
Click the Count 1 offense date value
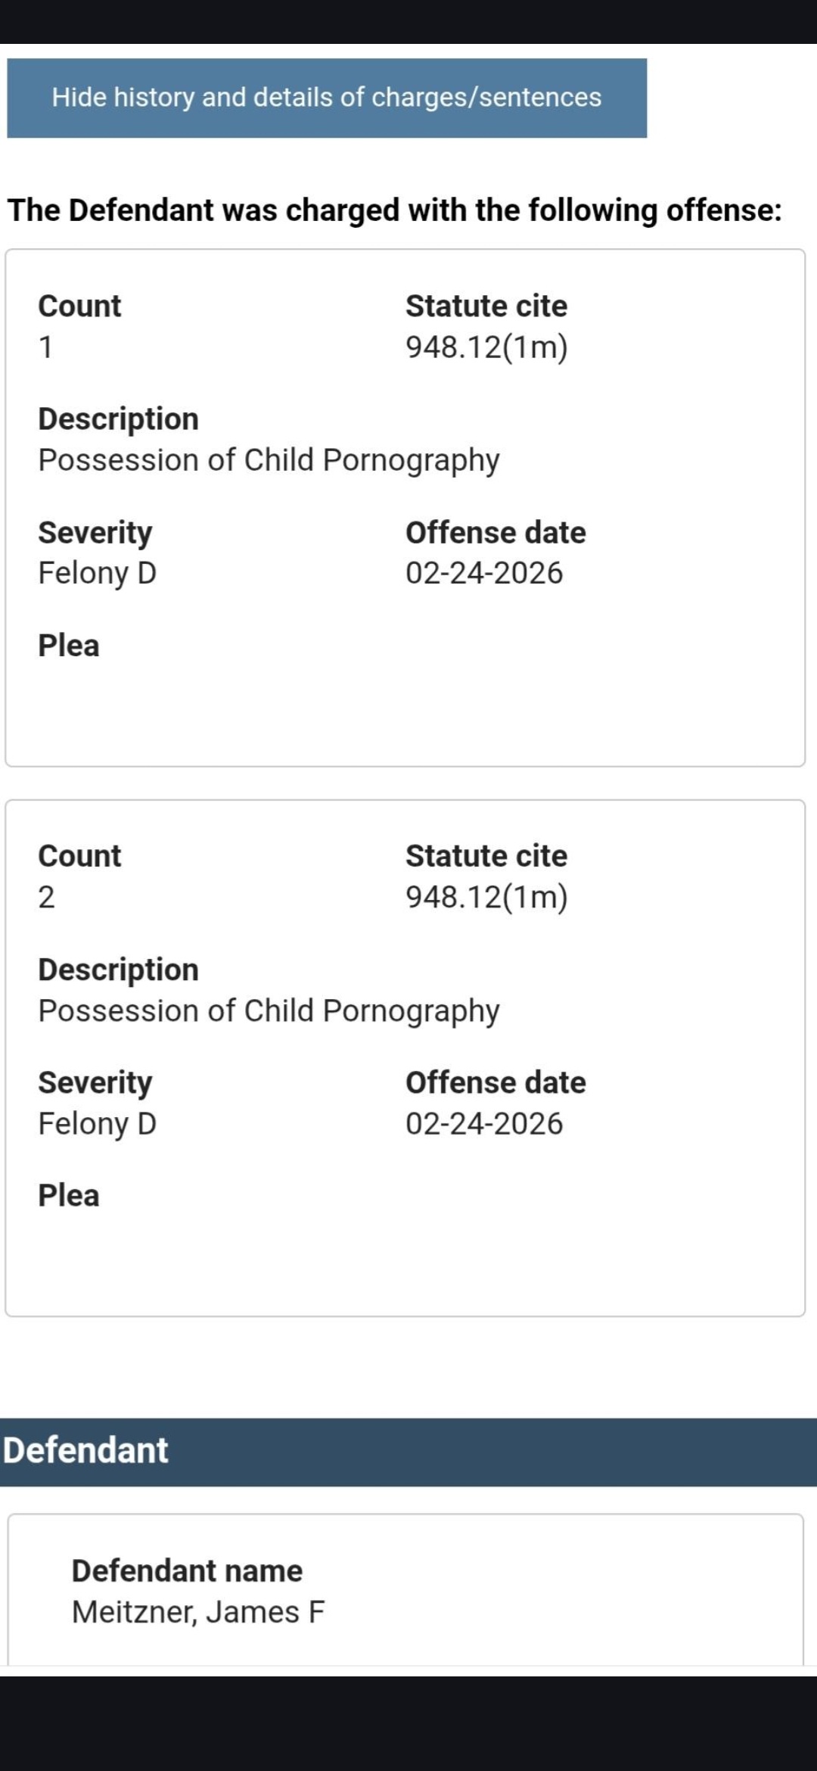484,573
